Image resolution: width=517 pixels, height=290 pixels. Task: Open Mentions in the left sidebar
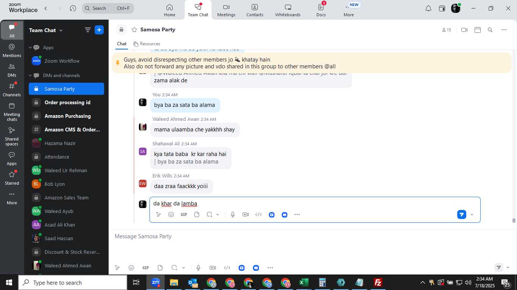click(x=12, y=50)
